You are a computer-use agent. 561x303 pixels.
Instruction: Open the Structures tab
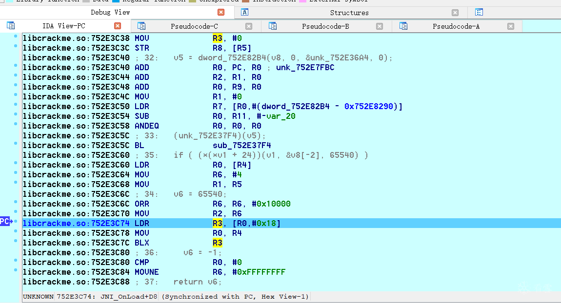tap(349, 13)
